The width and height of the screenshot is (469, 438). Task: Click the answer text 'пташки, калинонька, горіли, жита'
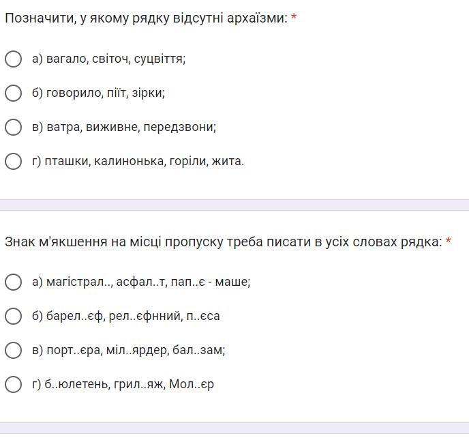145,161
